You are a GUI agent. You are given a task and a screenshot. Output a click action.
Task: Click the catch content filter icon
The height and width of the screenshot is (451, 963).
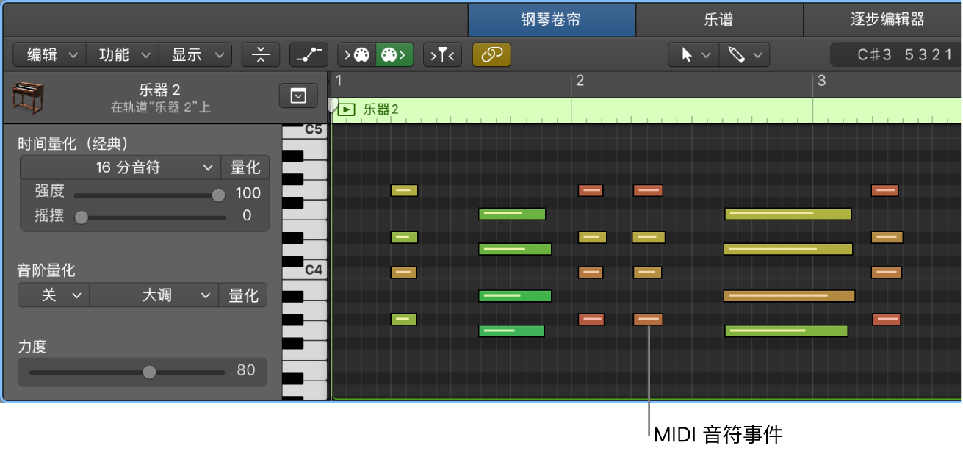pyautogui.click(x=442, y=54)
